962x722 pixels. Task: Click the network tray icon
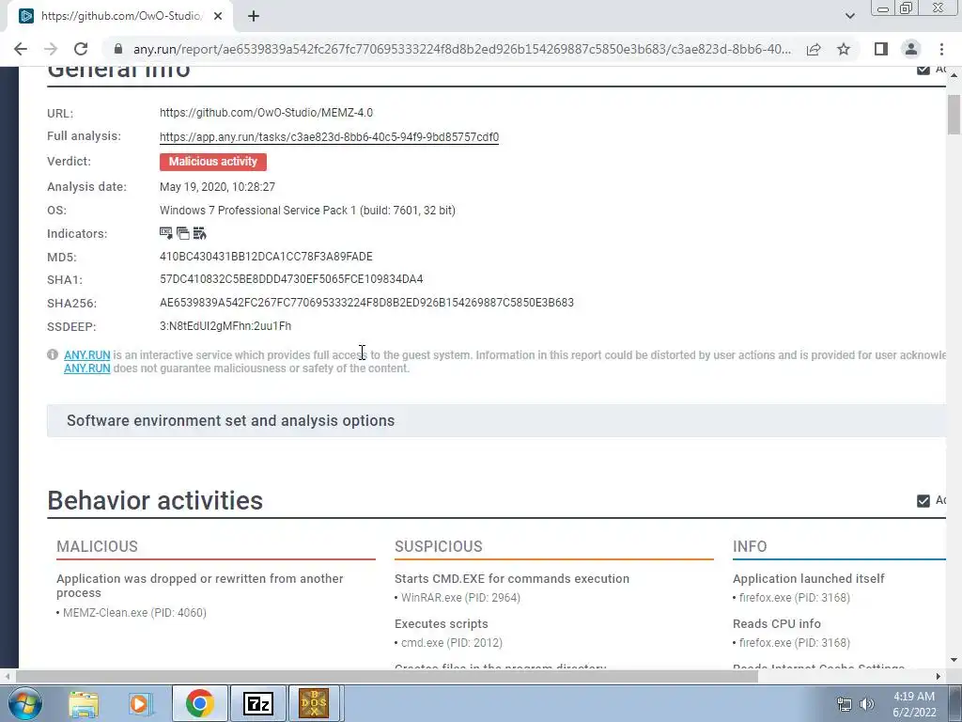(845, 704)
